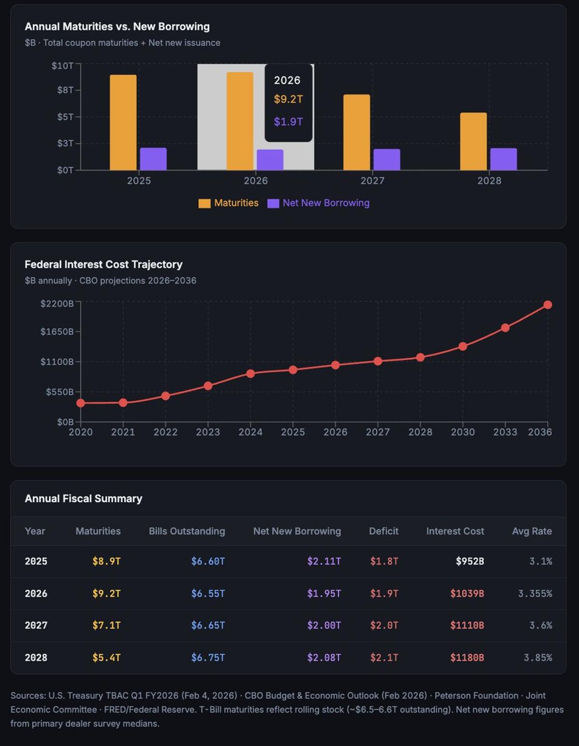Click the purple Net New Borrowing legend swatch
The image size is (579, 746).
pos(273,203)
